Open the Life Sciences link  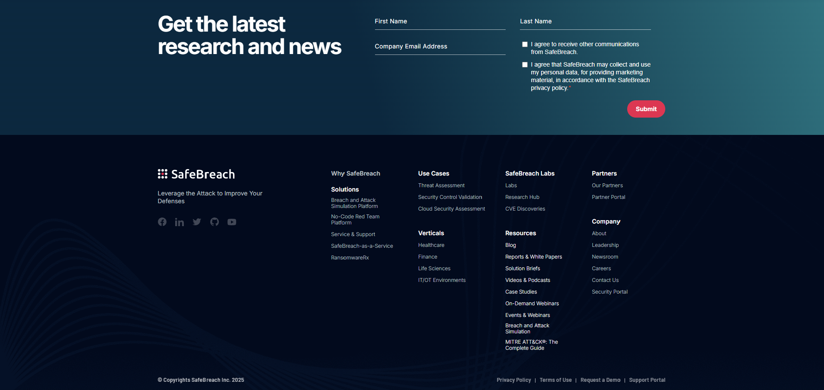click(434, 269)
